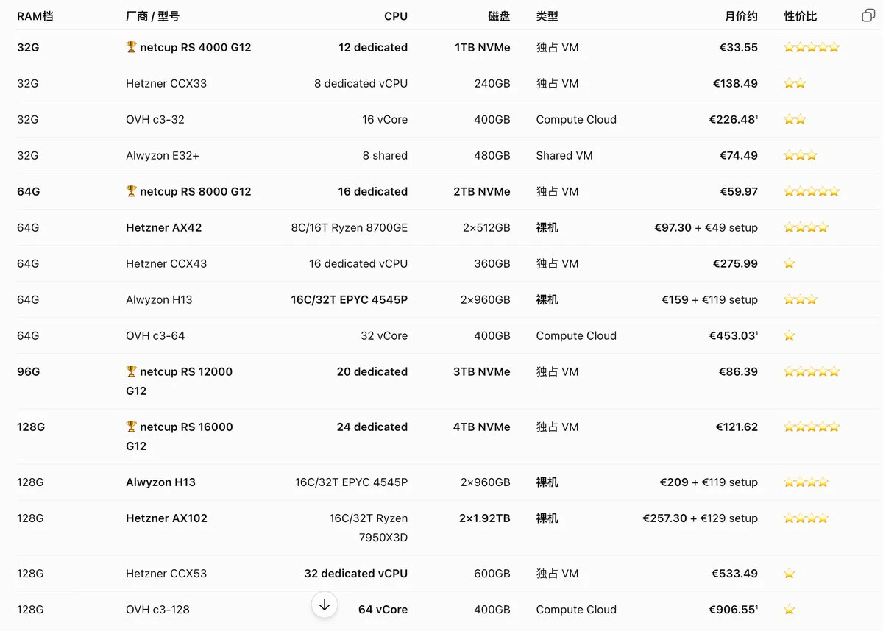Click the trophy icon beside netcup RS 4000 G12
This screenshot has width=883, height=631.
tap(132, 47)
